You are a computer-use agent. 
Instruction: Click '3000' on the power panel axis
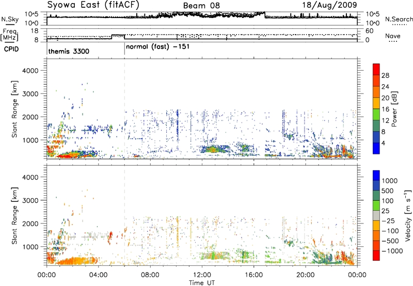(30, 94)
